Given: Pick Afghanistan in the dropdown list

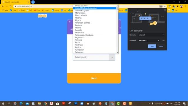Looking at the screenshot, I should coord(95,13).
